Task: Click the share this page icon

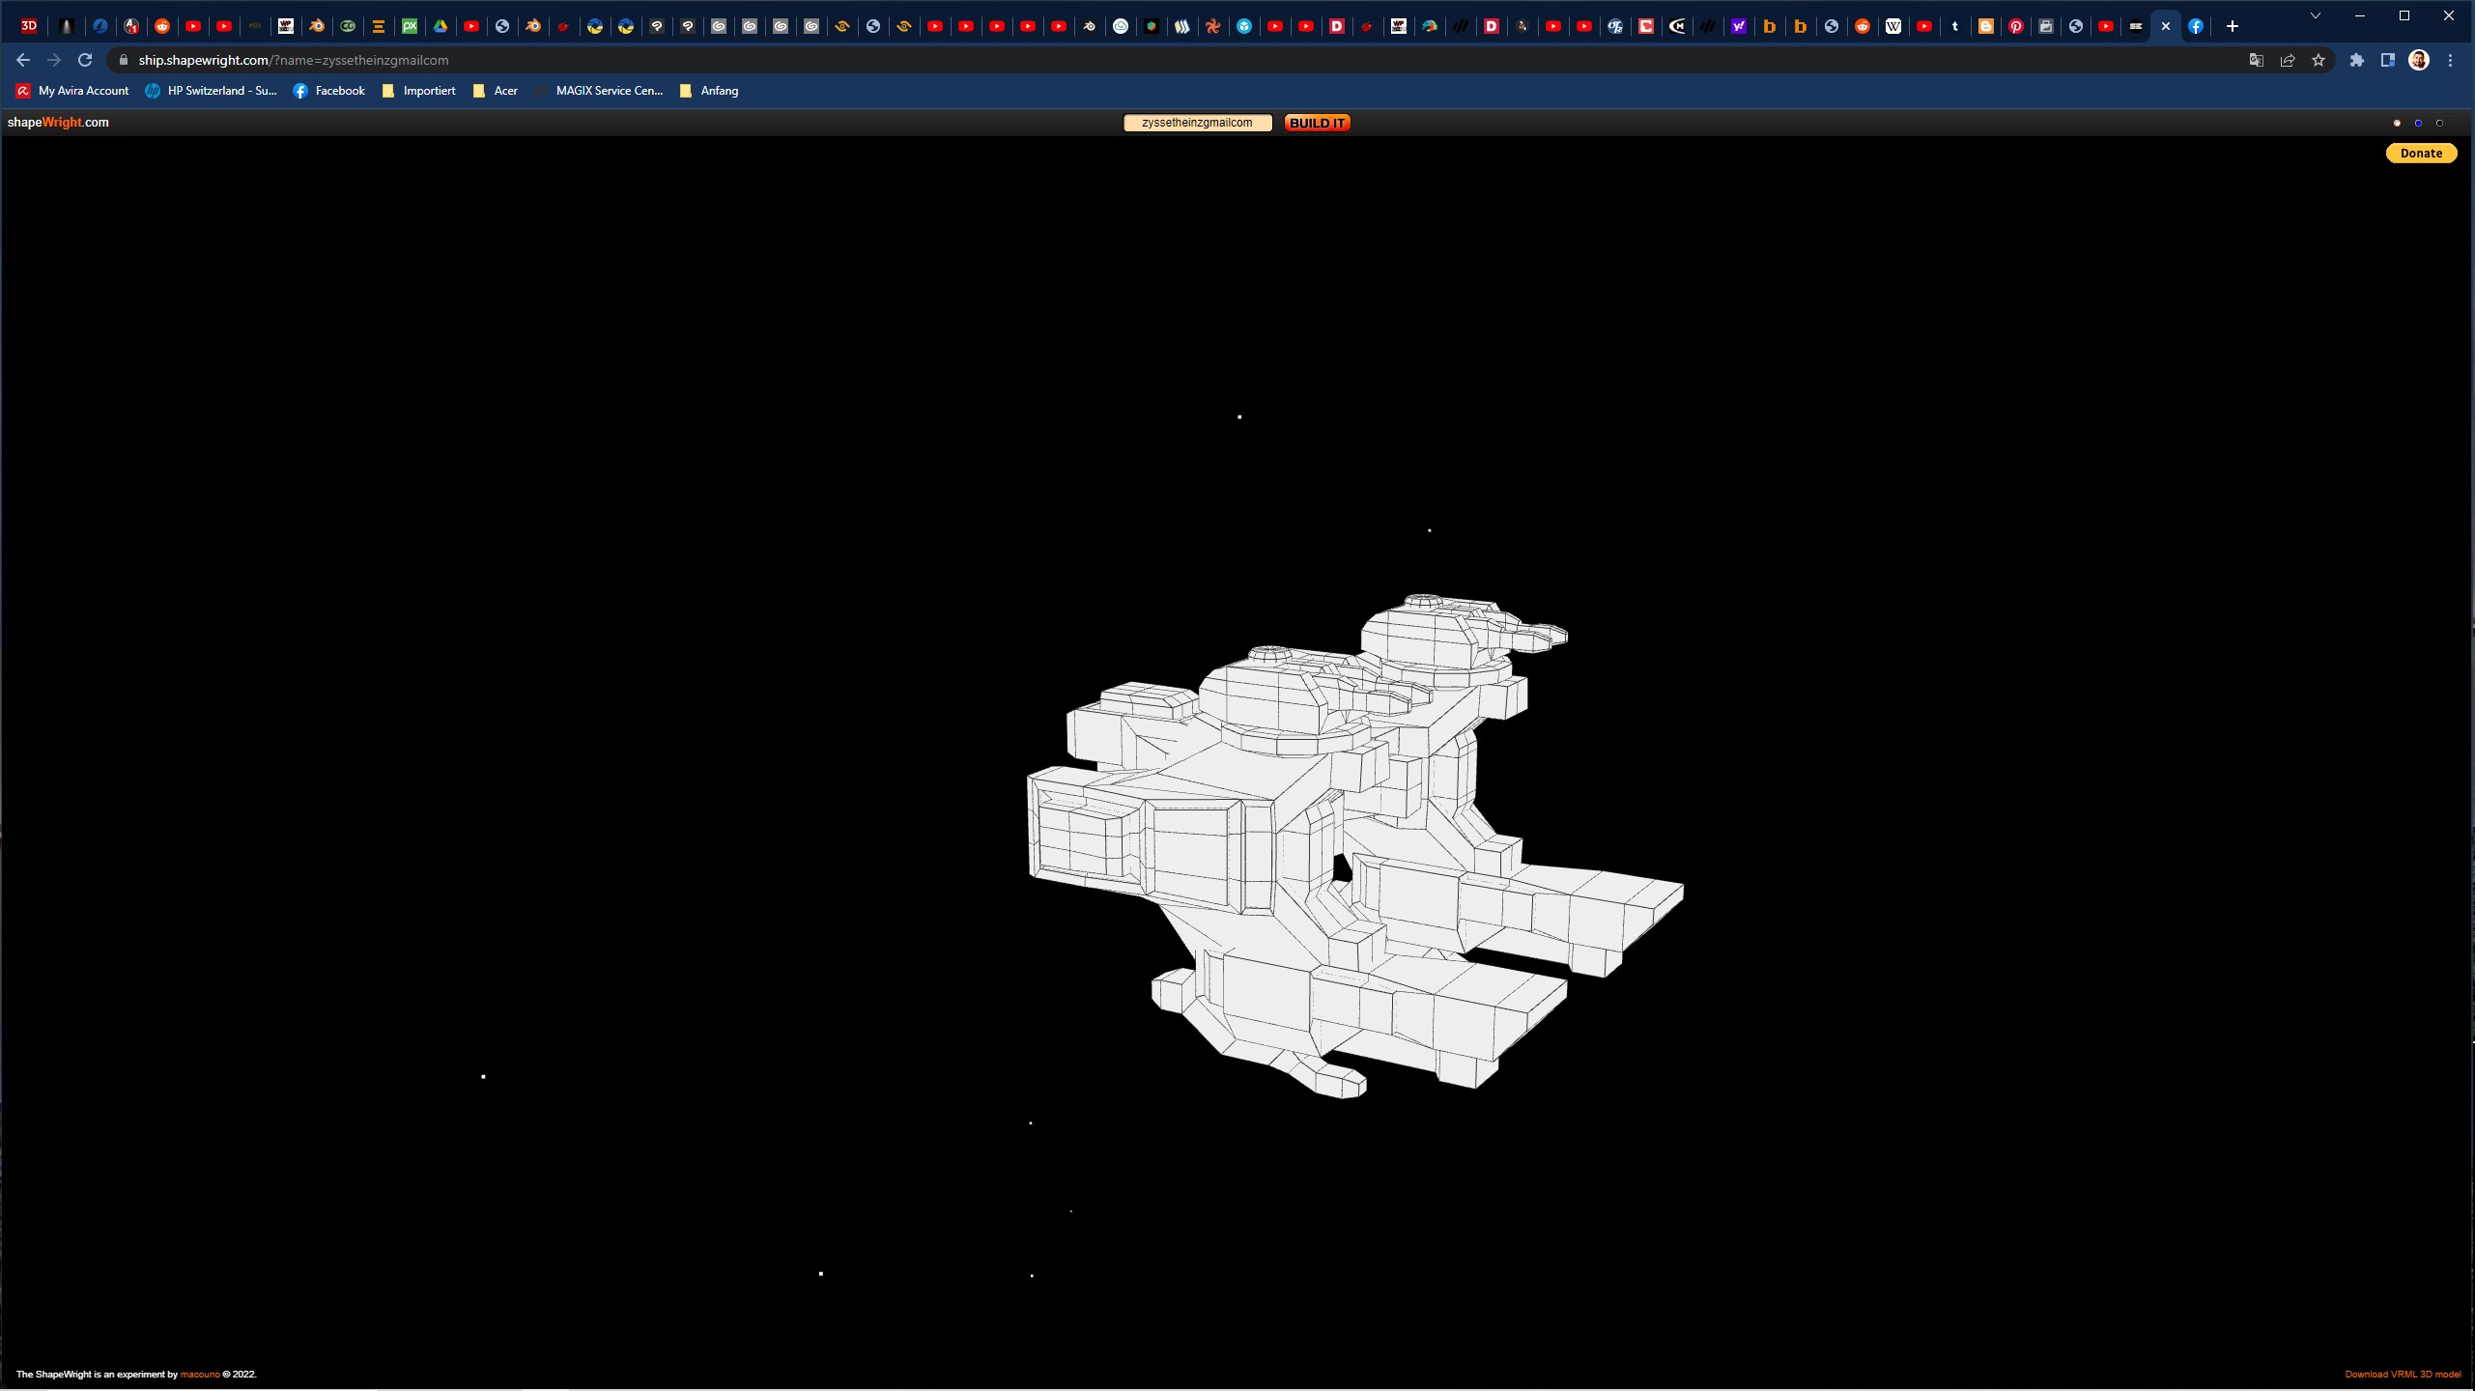Action: click(2288, 60)
